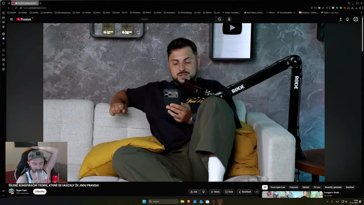Focus the YouTube search field
This screenshot has width=364, height=205.
click(177, 19)
